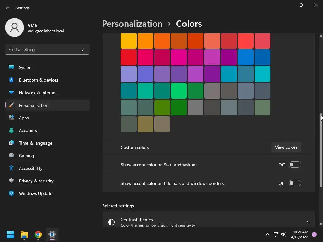This screenshot has width=323, height=242.
Task: Click the search magnifier icon in Find a setting
Action: [x=83, y=49]
